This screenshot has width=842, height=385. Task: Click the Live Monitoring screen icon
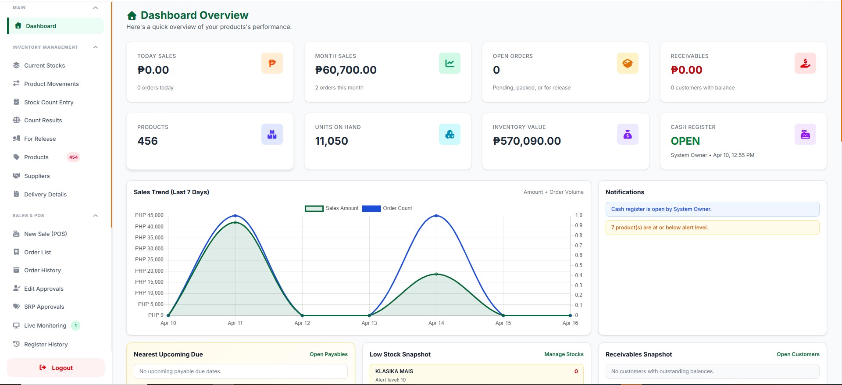pos(16,325)
